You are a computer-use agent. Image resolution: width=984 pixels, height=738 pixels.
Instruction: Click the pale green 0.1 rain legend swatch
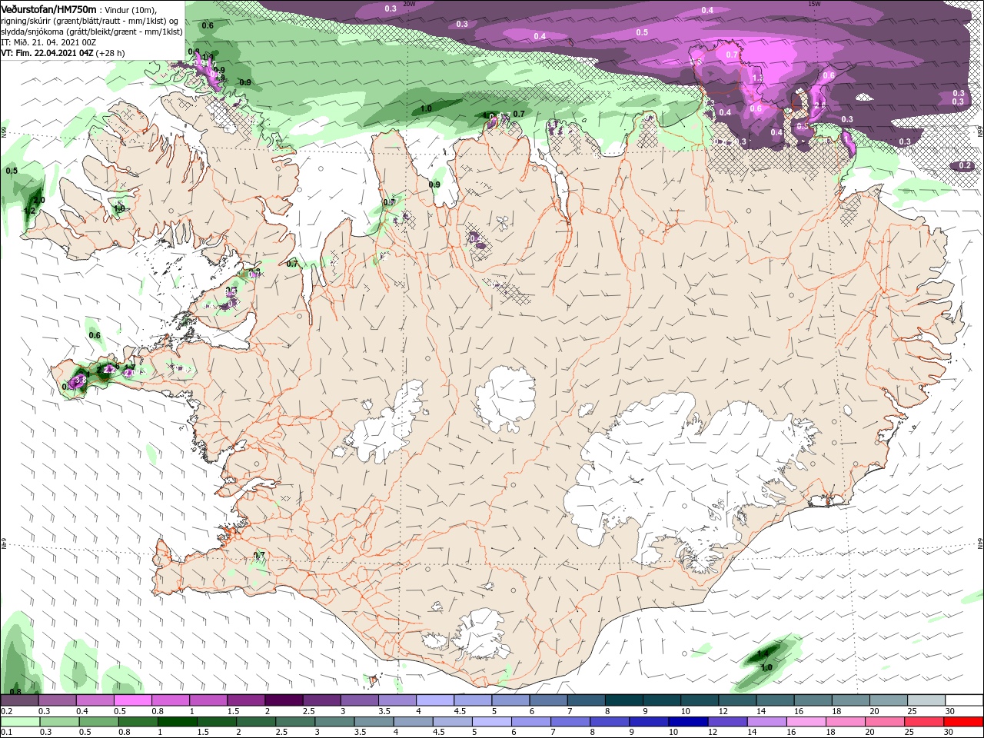(19, 722)
